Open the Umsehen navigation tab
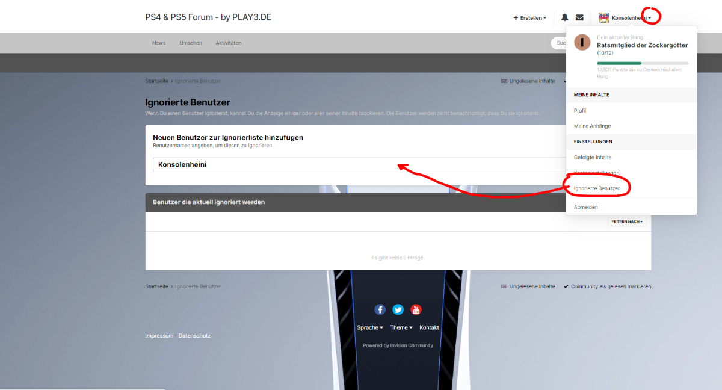The image size is (722, 390). point(191,43)
